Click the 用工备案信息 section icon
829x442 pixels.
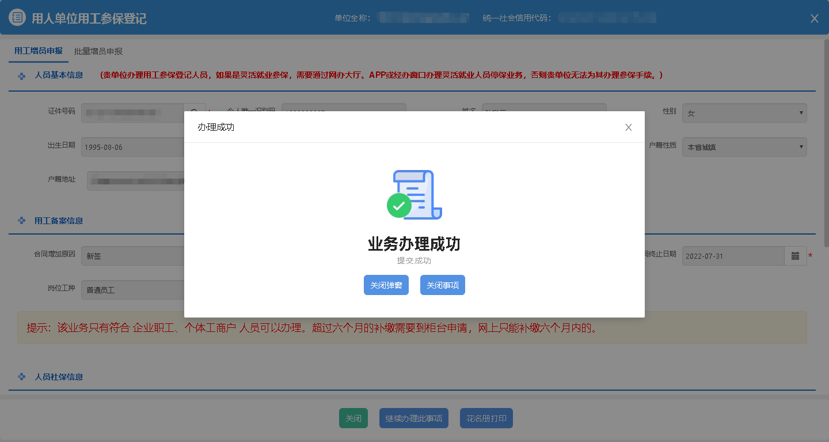[22, 221]
